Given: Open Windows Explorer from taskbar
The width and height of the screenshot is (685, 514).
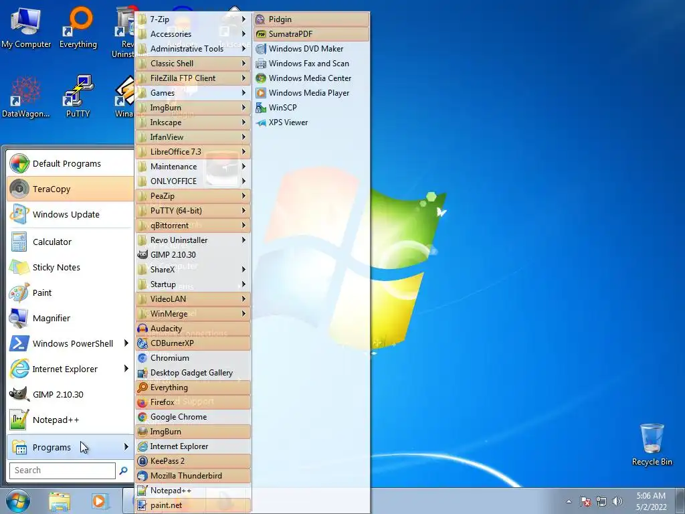Looking at the screenshot, I should point(60,501).
